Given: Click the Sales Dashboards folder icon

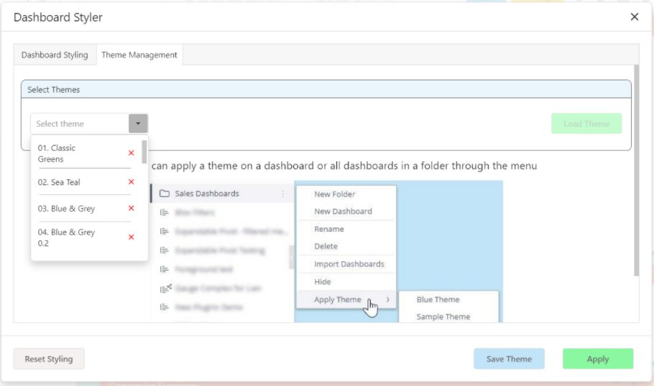Looking at the screenshot, I should click(164, 194).
